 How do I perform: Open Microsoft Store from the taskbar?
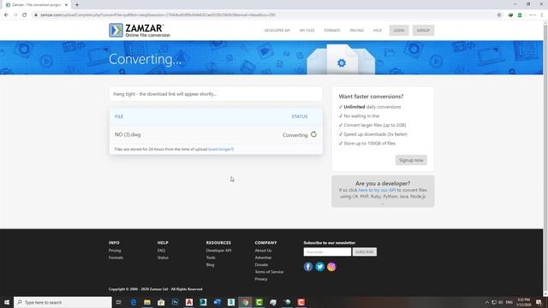click(161, 302)
